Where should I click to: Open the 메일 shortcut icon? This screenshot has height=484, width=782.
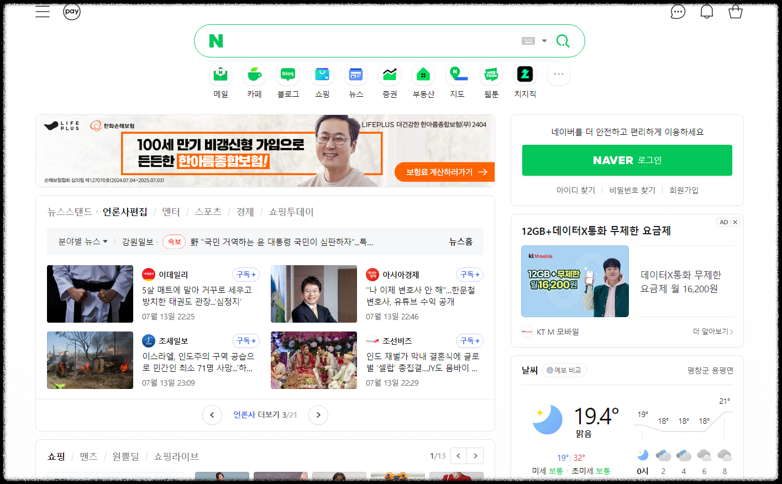tap(221, 74)
